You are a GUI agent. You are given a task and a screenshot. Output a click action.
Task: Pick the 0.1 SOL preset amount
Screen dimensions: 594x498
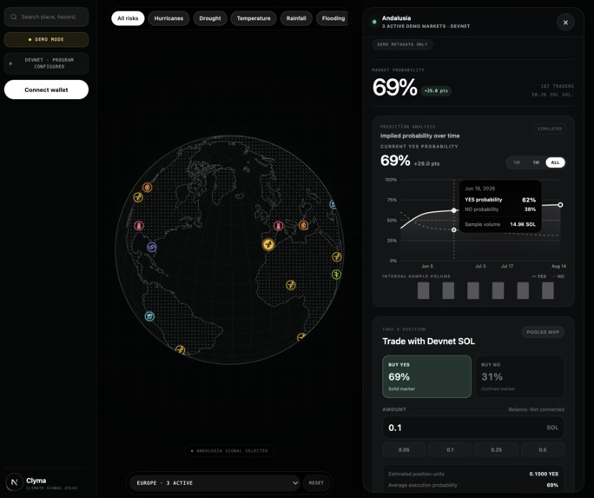pos(450,450)
